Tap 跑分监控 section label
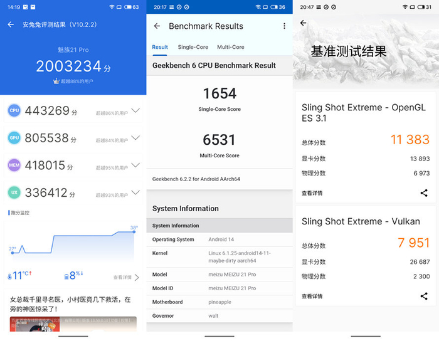Image resolution: width=439 pixels, height=341 pixels. [20, 213]
